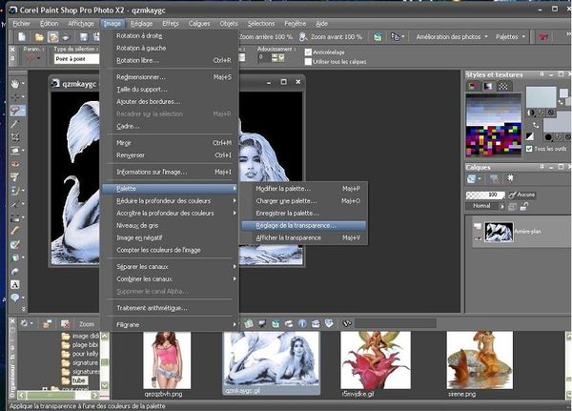Screen dimensions: 572x411
Task: Open the Gradient tab in Styles et textures
Action: pyautogui.click(x=488, y=86)
